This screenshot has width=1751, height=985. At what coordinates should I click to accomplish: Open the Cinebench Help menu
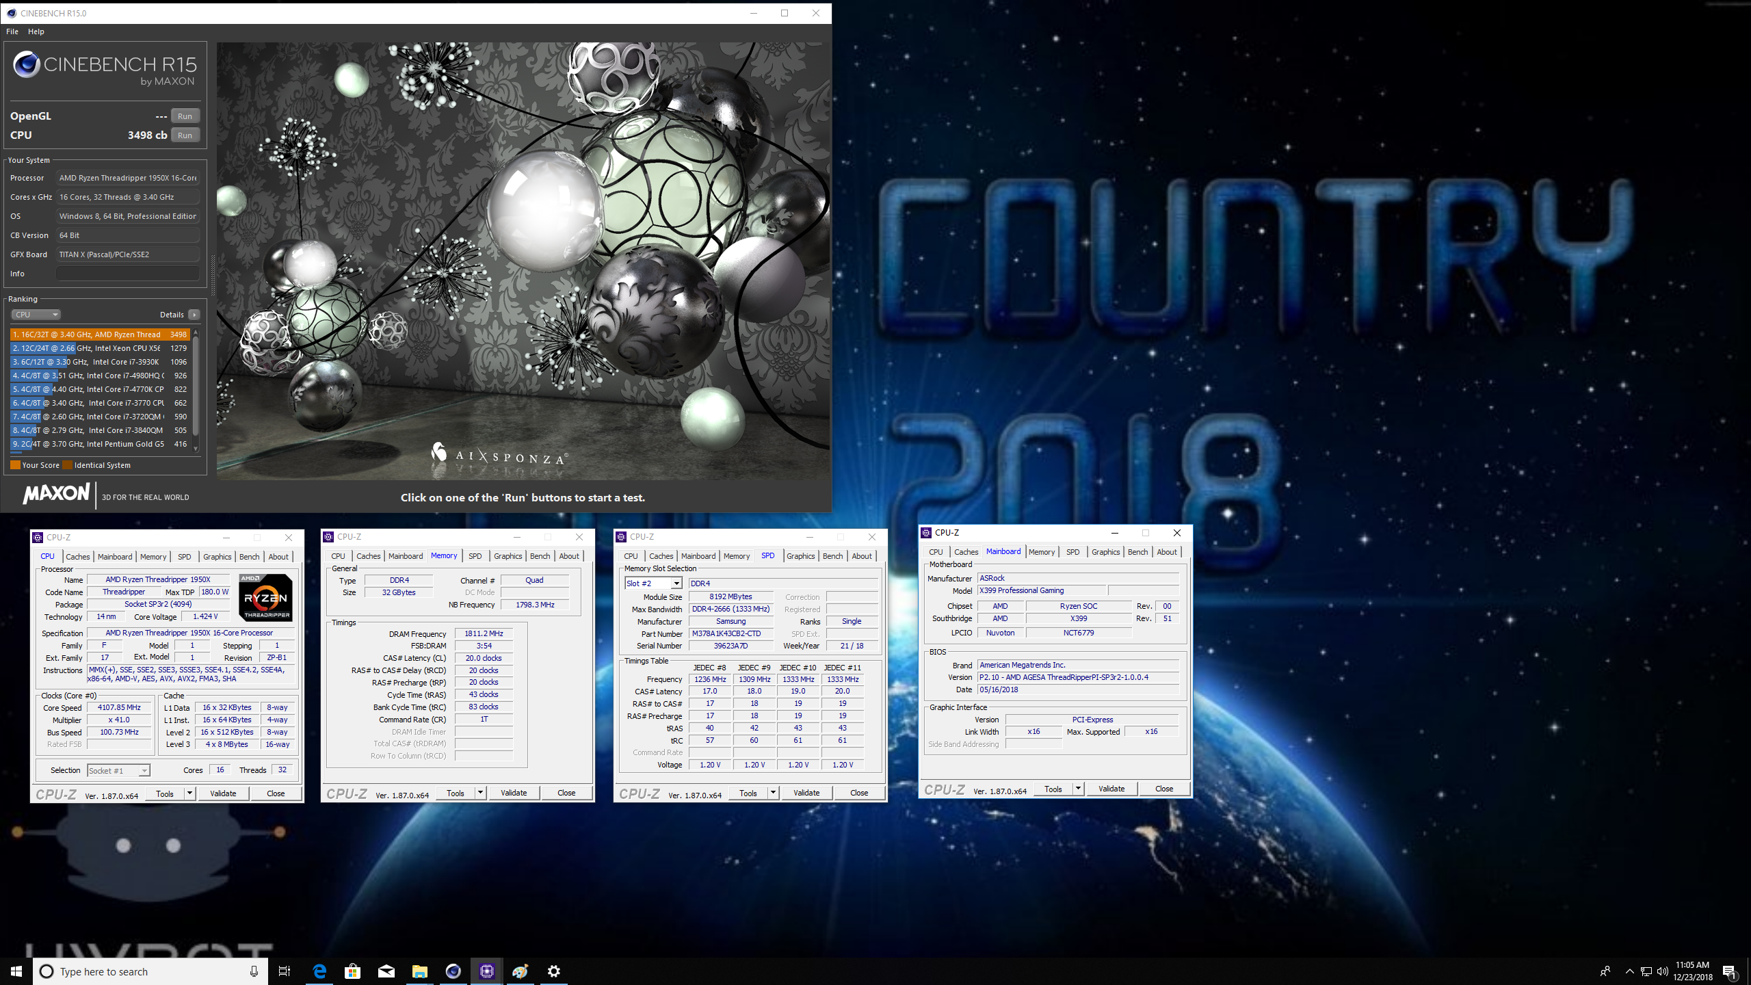pos(36,31)
